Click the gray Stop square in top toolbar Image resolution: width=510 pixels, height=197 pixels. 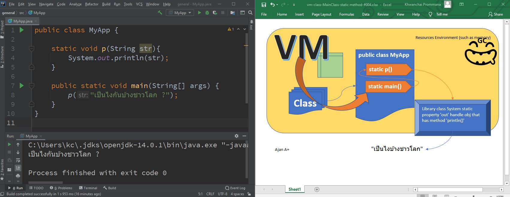(x=222, y=13)
